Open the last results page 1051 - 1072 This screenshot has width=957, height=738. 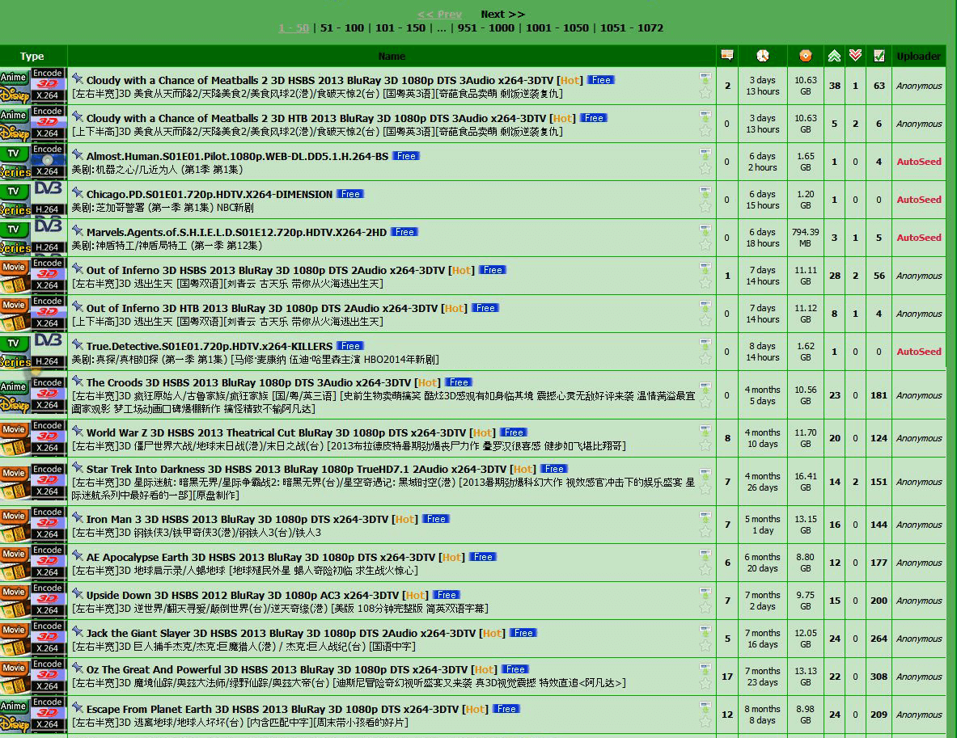coord(632,28)
